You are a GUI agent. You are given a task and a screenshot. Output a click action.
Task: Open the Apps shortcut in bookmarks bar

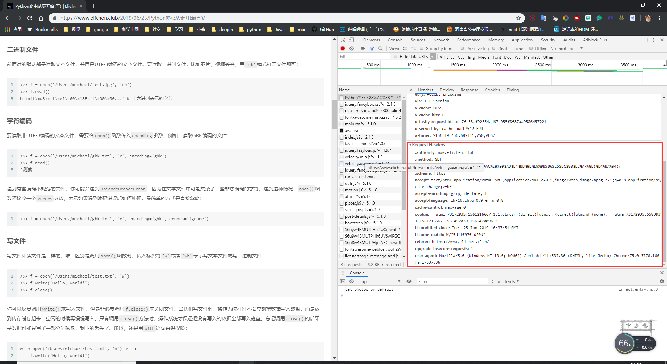click(x=14, y=30)
